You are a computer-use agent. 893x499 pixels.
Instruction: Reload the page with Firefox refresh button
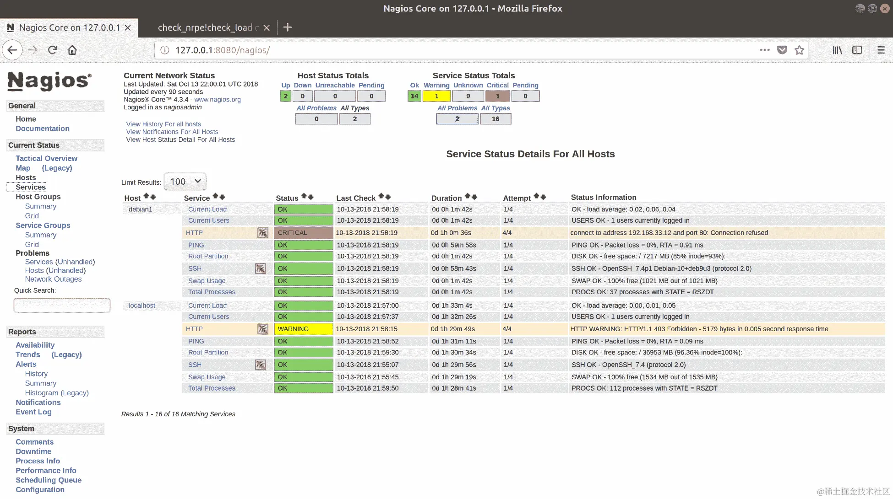point(53,50)
